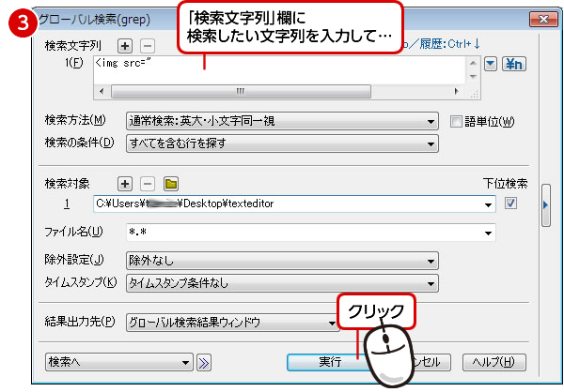
Task: Open the 検索方法(M) dropdown
Action: (282, 121)
